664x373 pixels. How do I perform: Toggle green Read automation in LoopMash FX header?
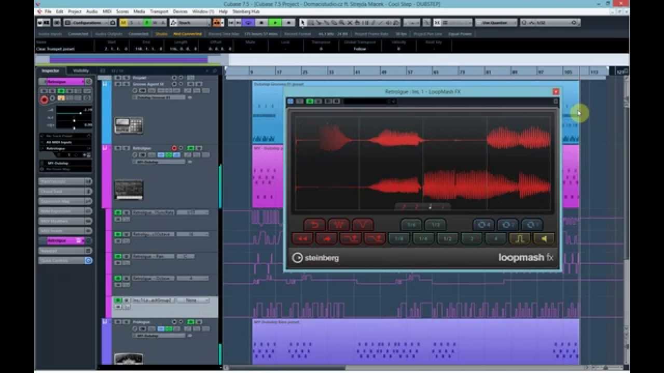click(x=310, y=102)
